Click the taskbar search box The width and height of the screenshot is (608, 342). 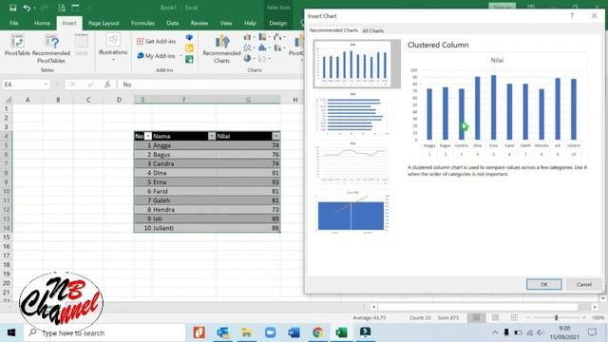(x=104, y=332)
